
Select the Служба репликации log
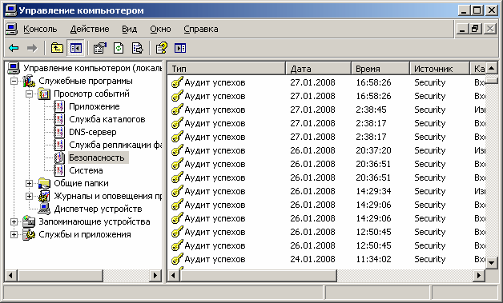(115, 145)
